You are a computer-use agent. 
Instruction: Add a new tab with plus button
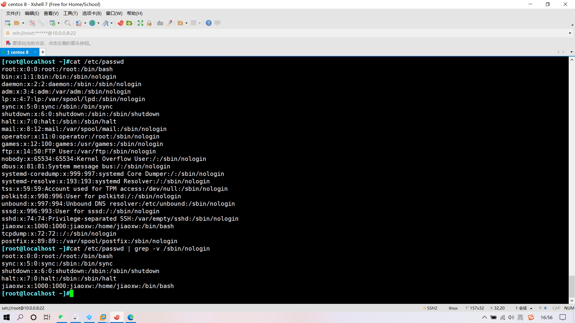pyautogui.click(x=43, y=52)
